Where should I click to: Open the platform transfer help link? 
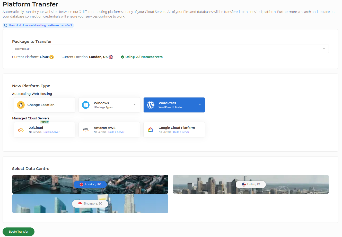pyautogui.click(x=38, y=25)
